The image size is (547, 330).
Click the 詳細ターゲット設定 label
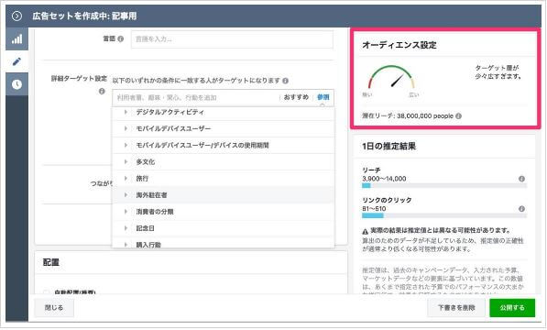(x=79, y=79)
